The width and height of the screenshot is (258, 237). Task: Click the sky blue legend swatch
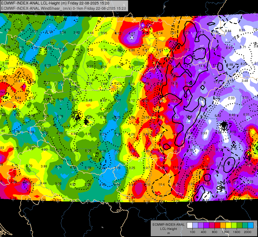point(251,225)
